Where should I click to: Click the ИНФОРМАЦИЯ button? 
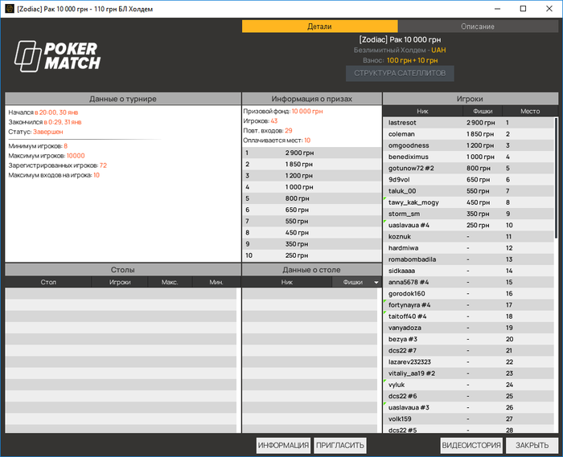tap(283, 445)
